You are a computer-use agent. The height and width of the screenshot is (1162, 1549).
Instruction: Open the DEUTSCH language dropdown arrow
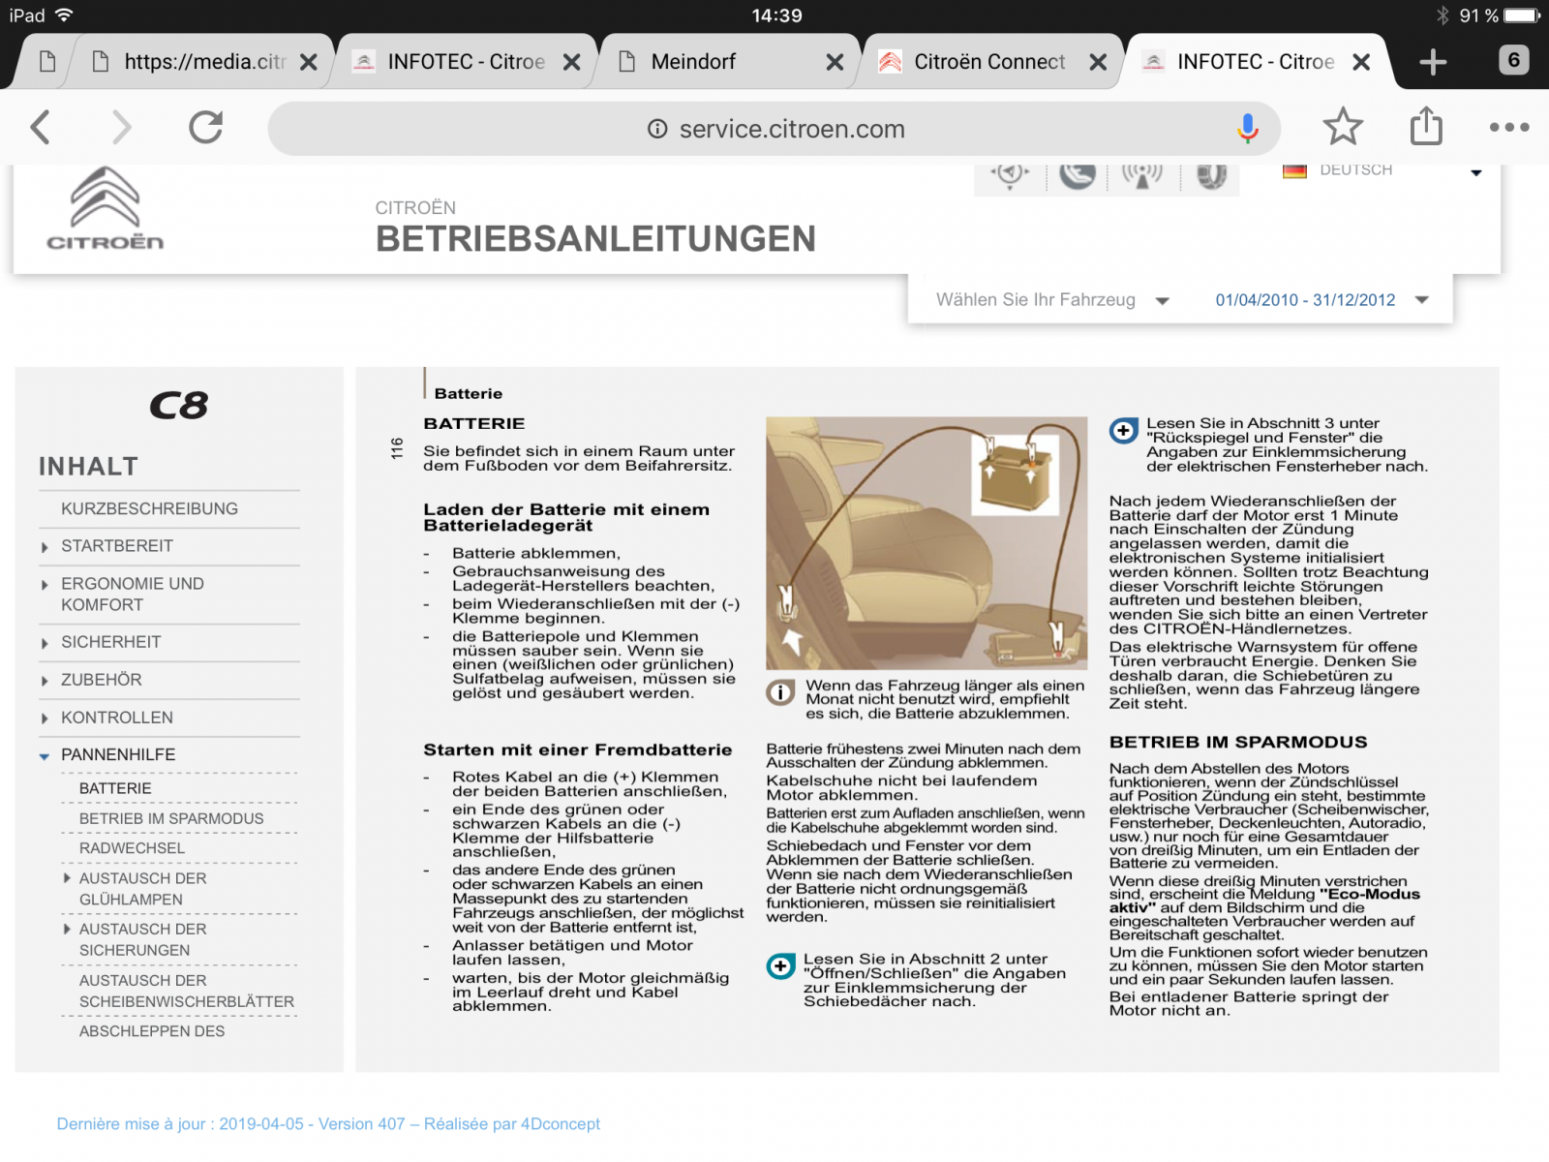(1476, 172)
